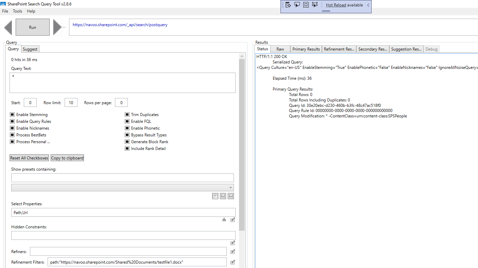
Task: Open the saved presets comment note icon
Action: point(215,196)
